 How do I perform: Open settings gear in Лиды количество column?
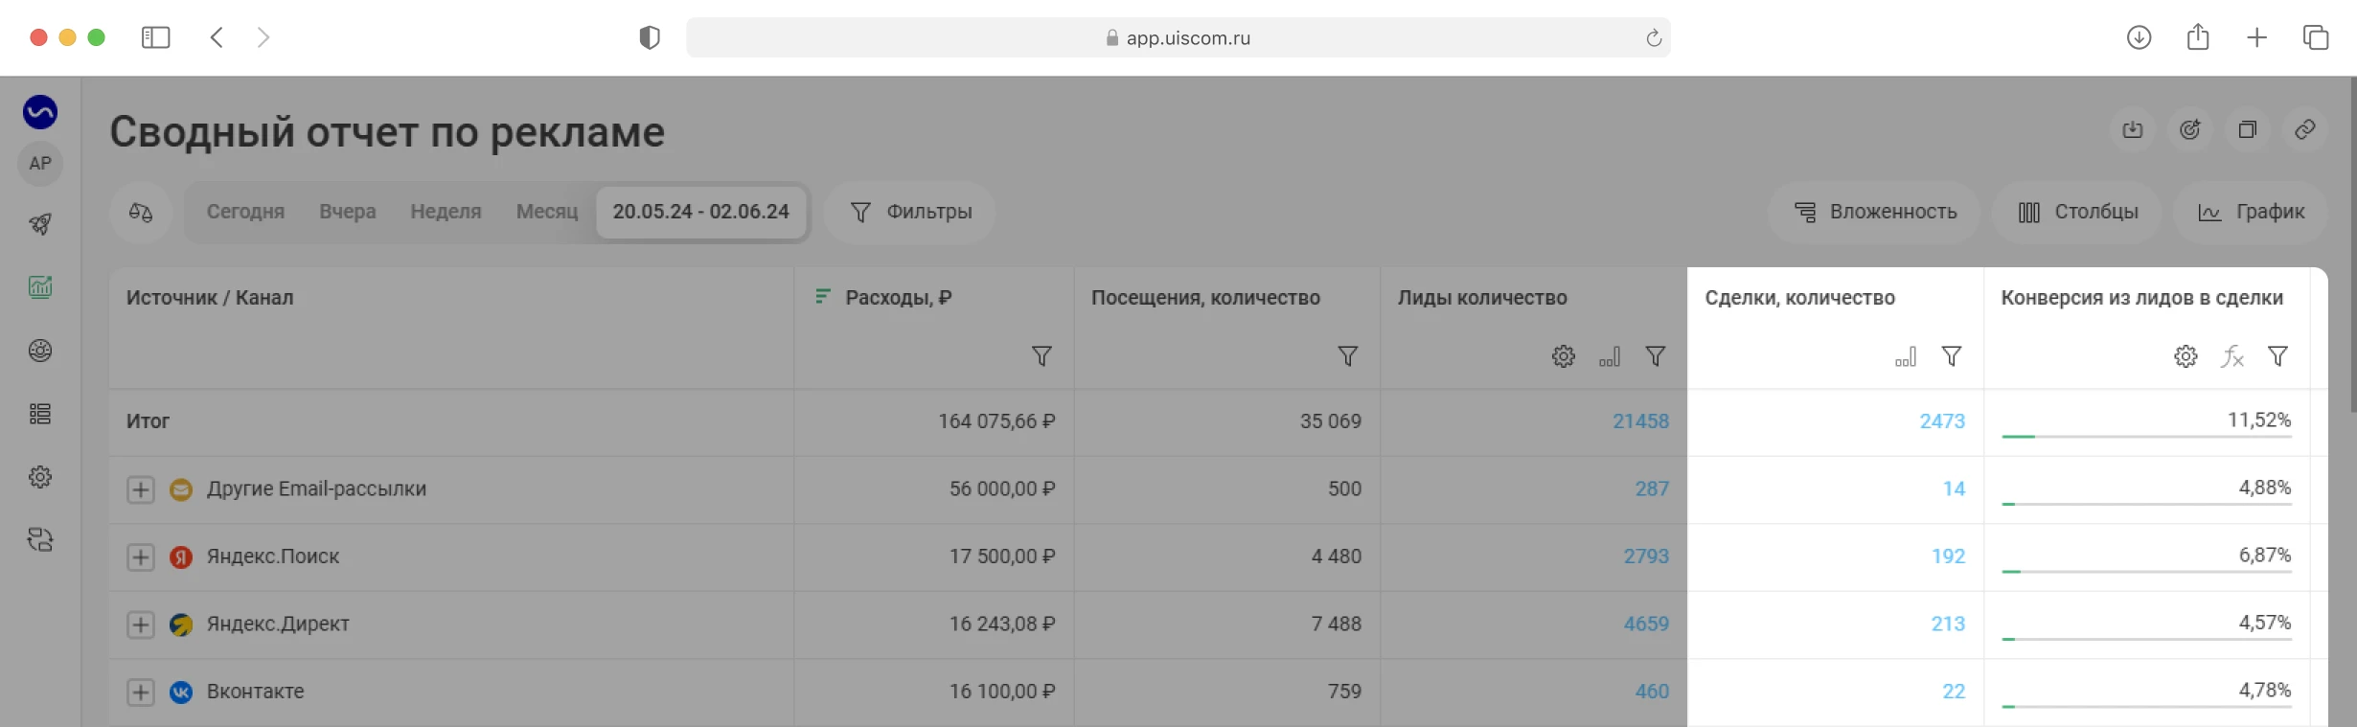1564,356
